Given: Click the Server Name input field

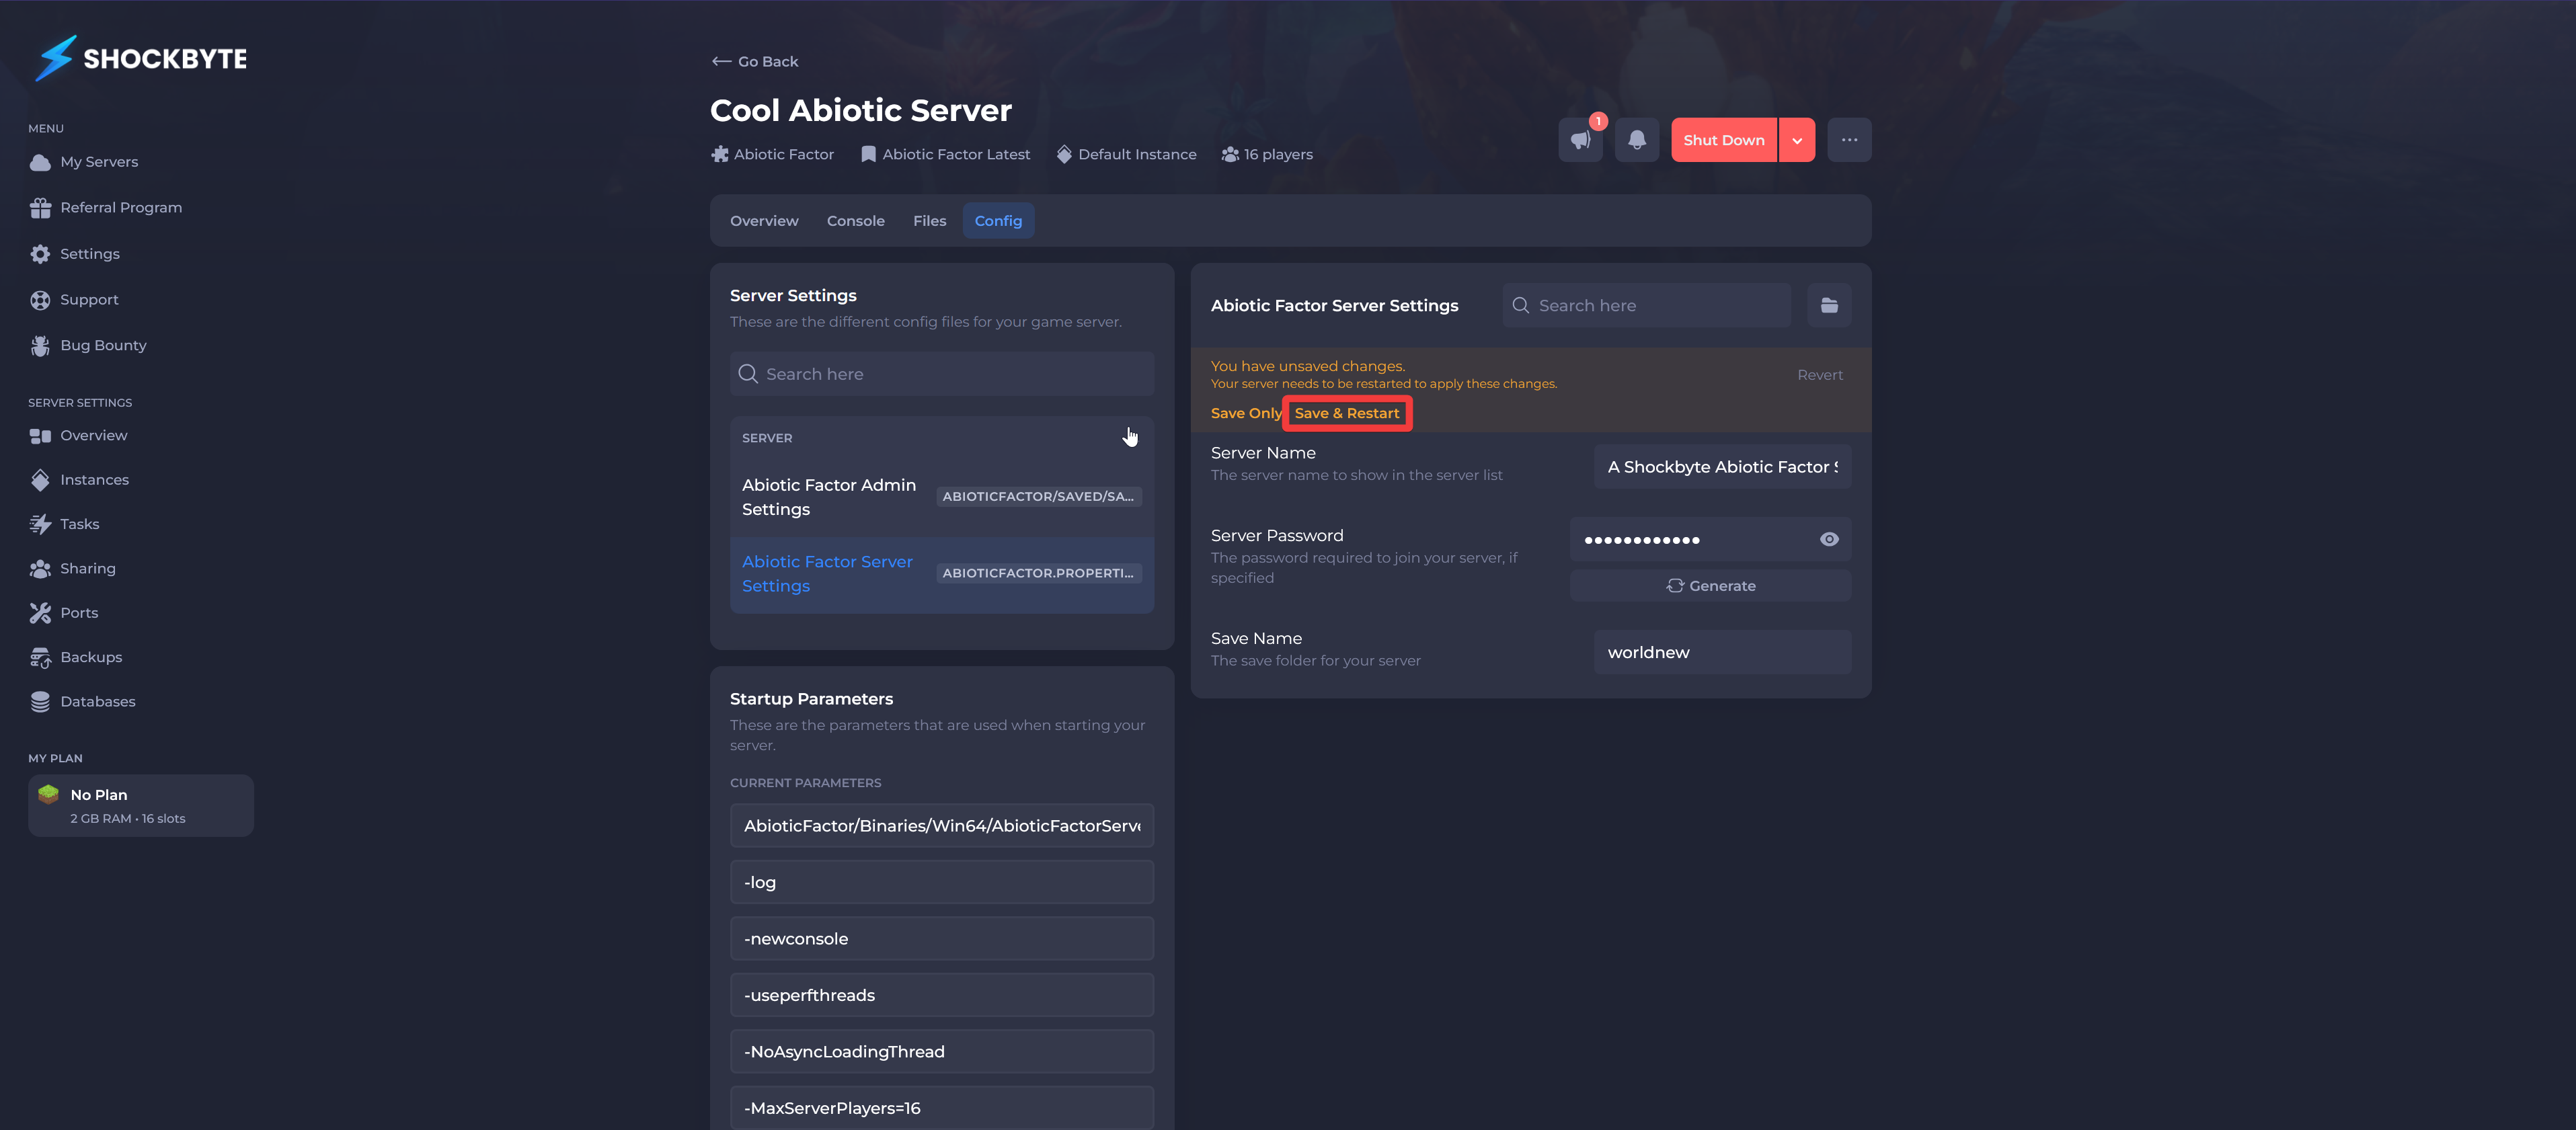Looking at the screenshot, I should (x=1722, y=467).
